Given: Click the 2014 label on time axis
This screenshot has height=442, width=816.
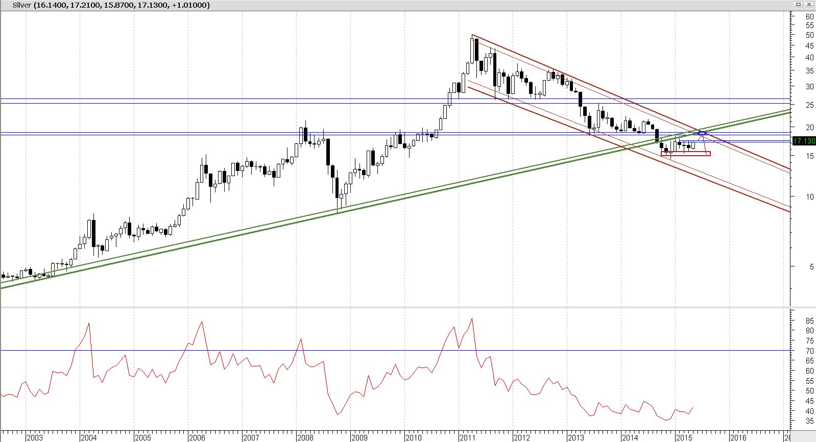Looking at the screenshot, I should (630, 437).
